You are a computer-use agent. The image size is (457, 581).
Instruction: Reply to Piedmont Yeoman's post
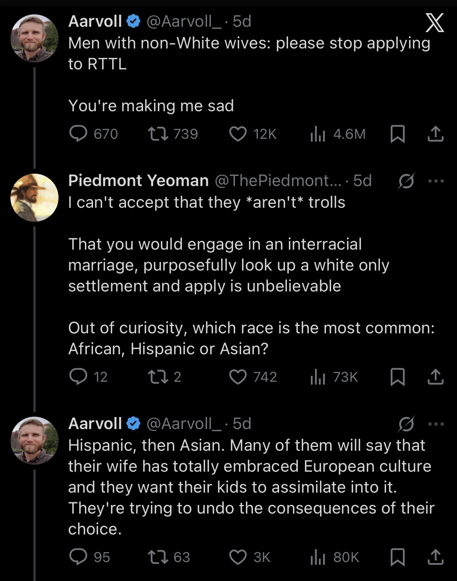(x=78, y=377)
